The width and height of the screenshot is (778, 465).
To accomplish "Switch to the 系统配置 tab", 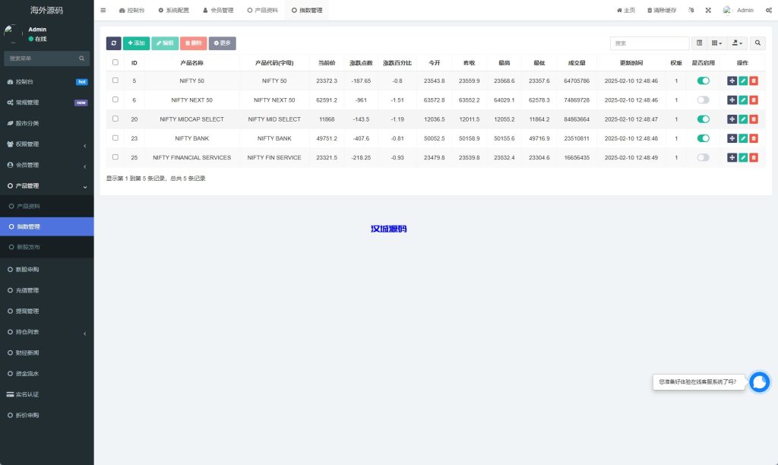I will coord(173,10).
